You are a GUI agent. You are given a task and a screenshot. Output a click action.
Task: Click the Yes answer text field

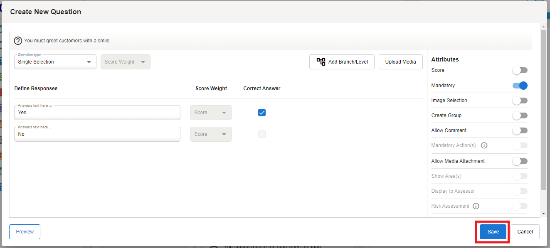pyautogui.click(x=97, y=113)
